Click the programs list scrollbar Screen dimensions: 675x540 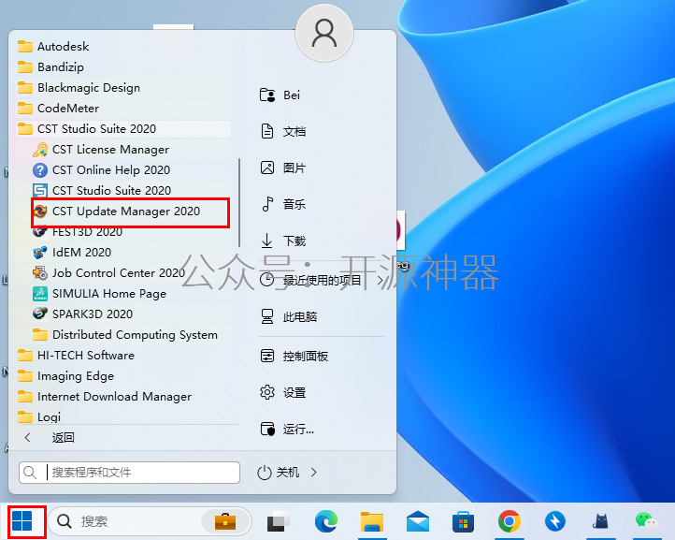[239, 202]
